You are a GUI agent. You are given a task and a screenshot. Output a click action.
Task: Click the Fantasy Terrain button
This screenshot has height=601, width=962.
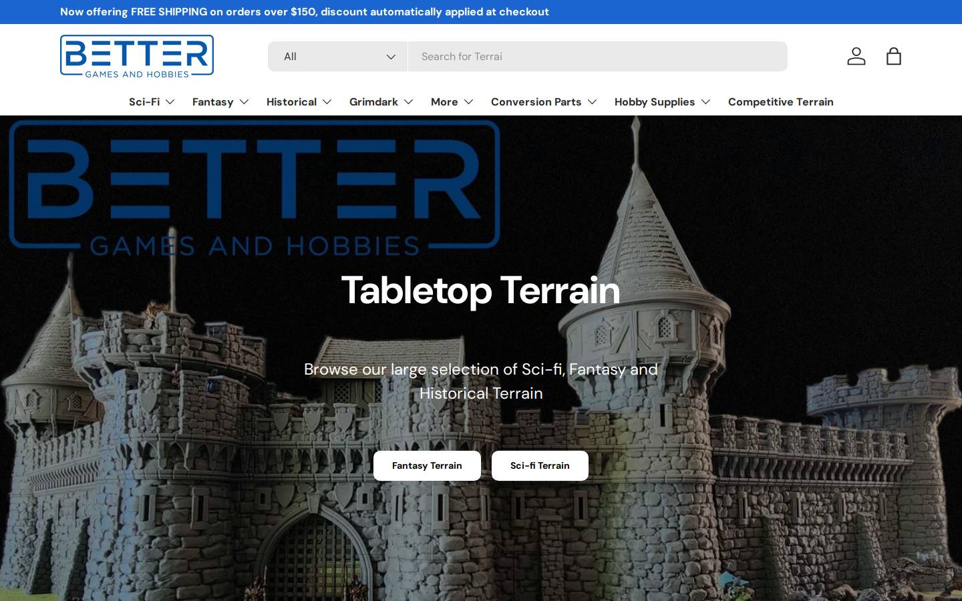(x=427, y=465)
